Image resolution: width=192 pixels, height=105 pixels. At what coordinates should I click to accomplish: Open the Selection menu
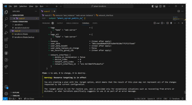[23, 6]
